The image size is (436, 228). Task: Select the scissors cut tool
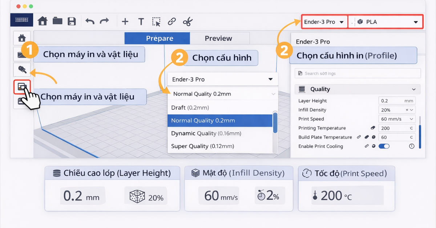[x=187, y=21]
